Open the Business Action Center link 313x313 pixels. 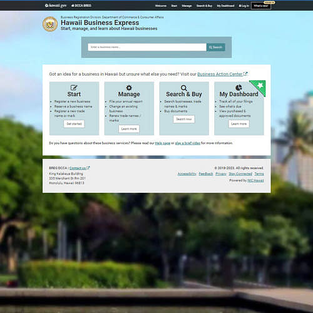[x=220, y=74]
